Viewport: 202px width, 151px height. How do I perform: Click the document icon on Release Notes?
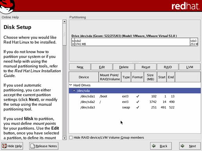[32, 146]
